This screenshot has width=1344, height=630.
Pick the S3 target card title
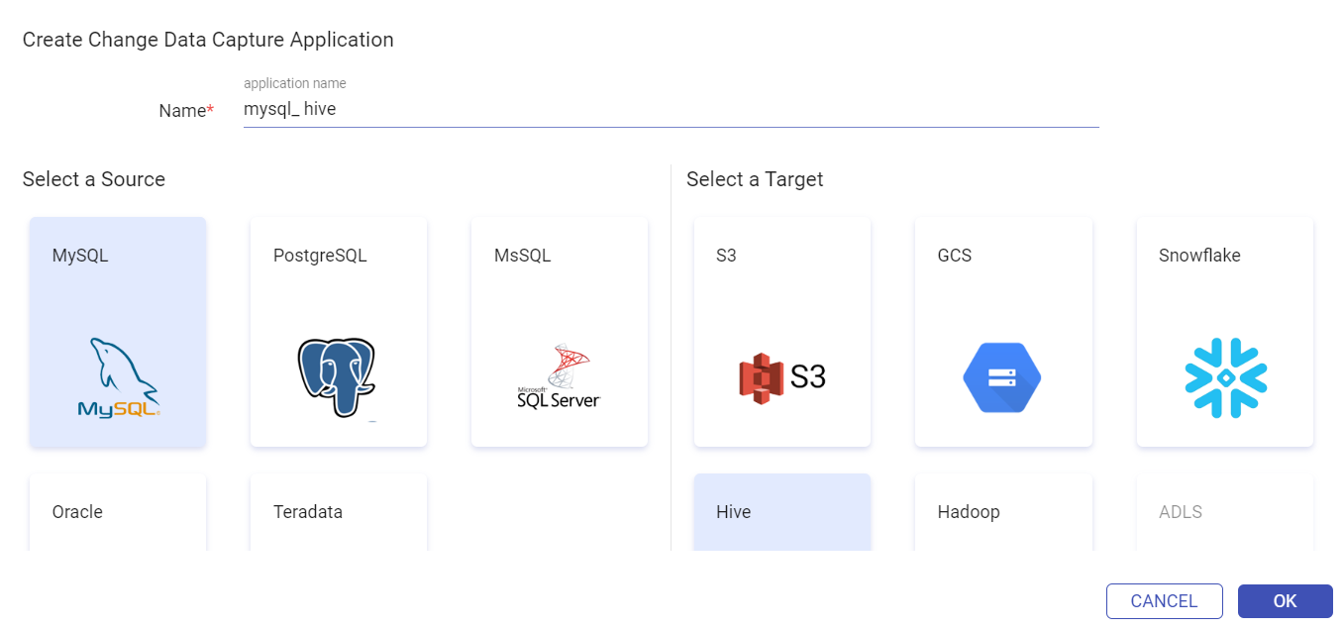coord(726,256)
